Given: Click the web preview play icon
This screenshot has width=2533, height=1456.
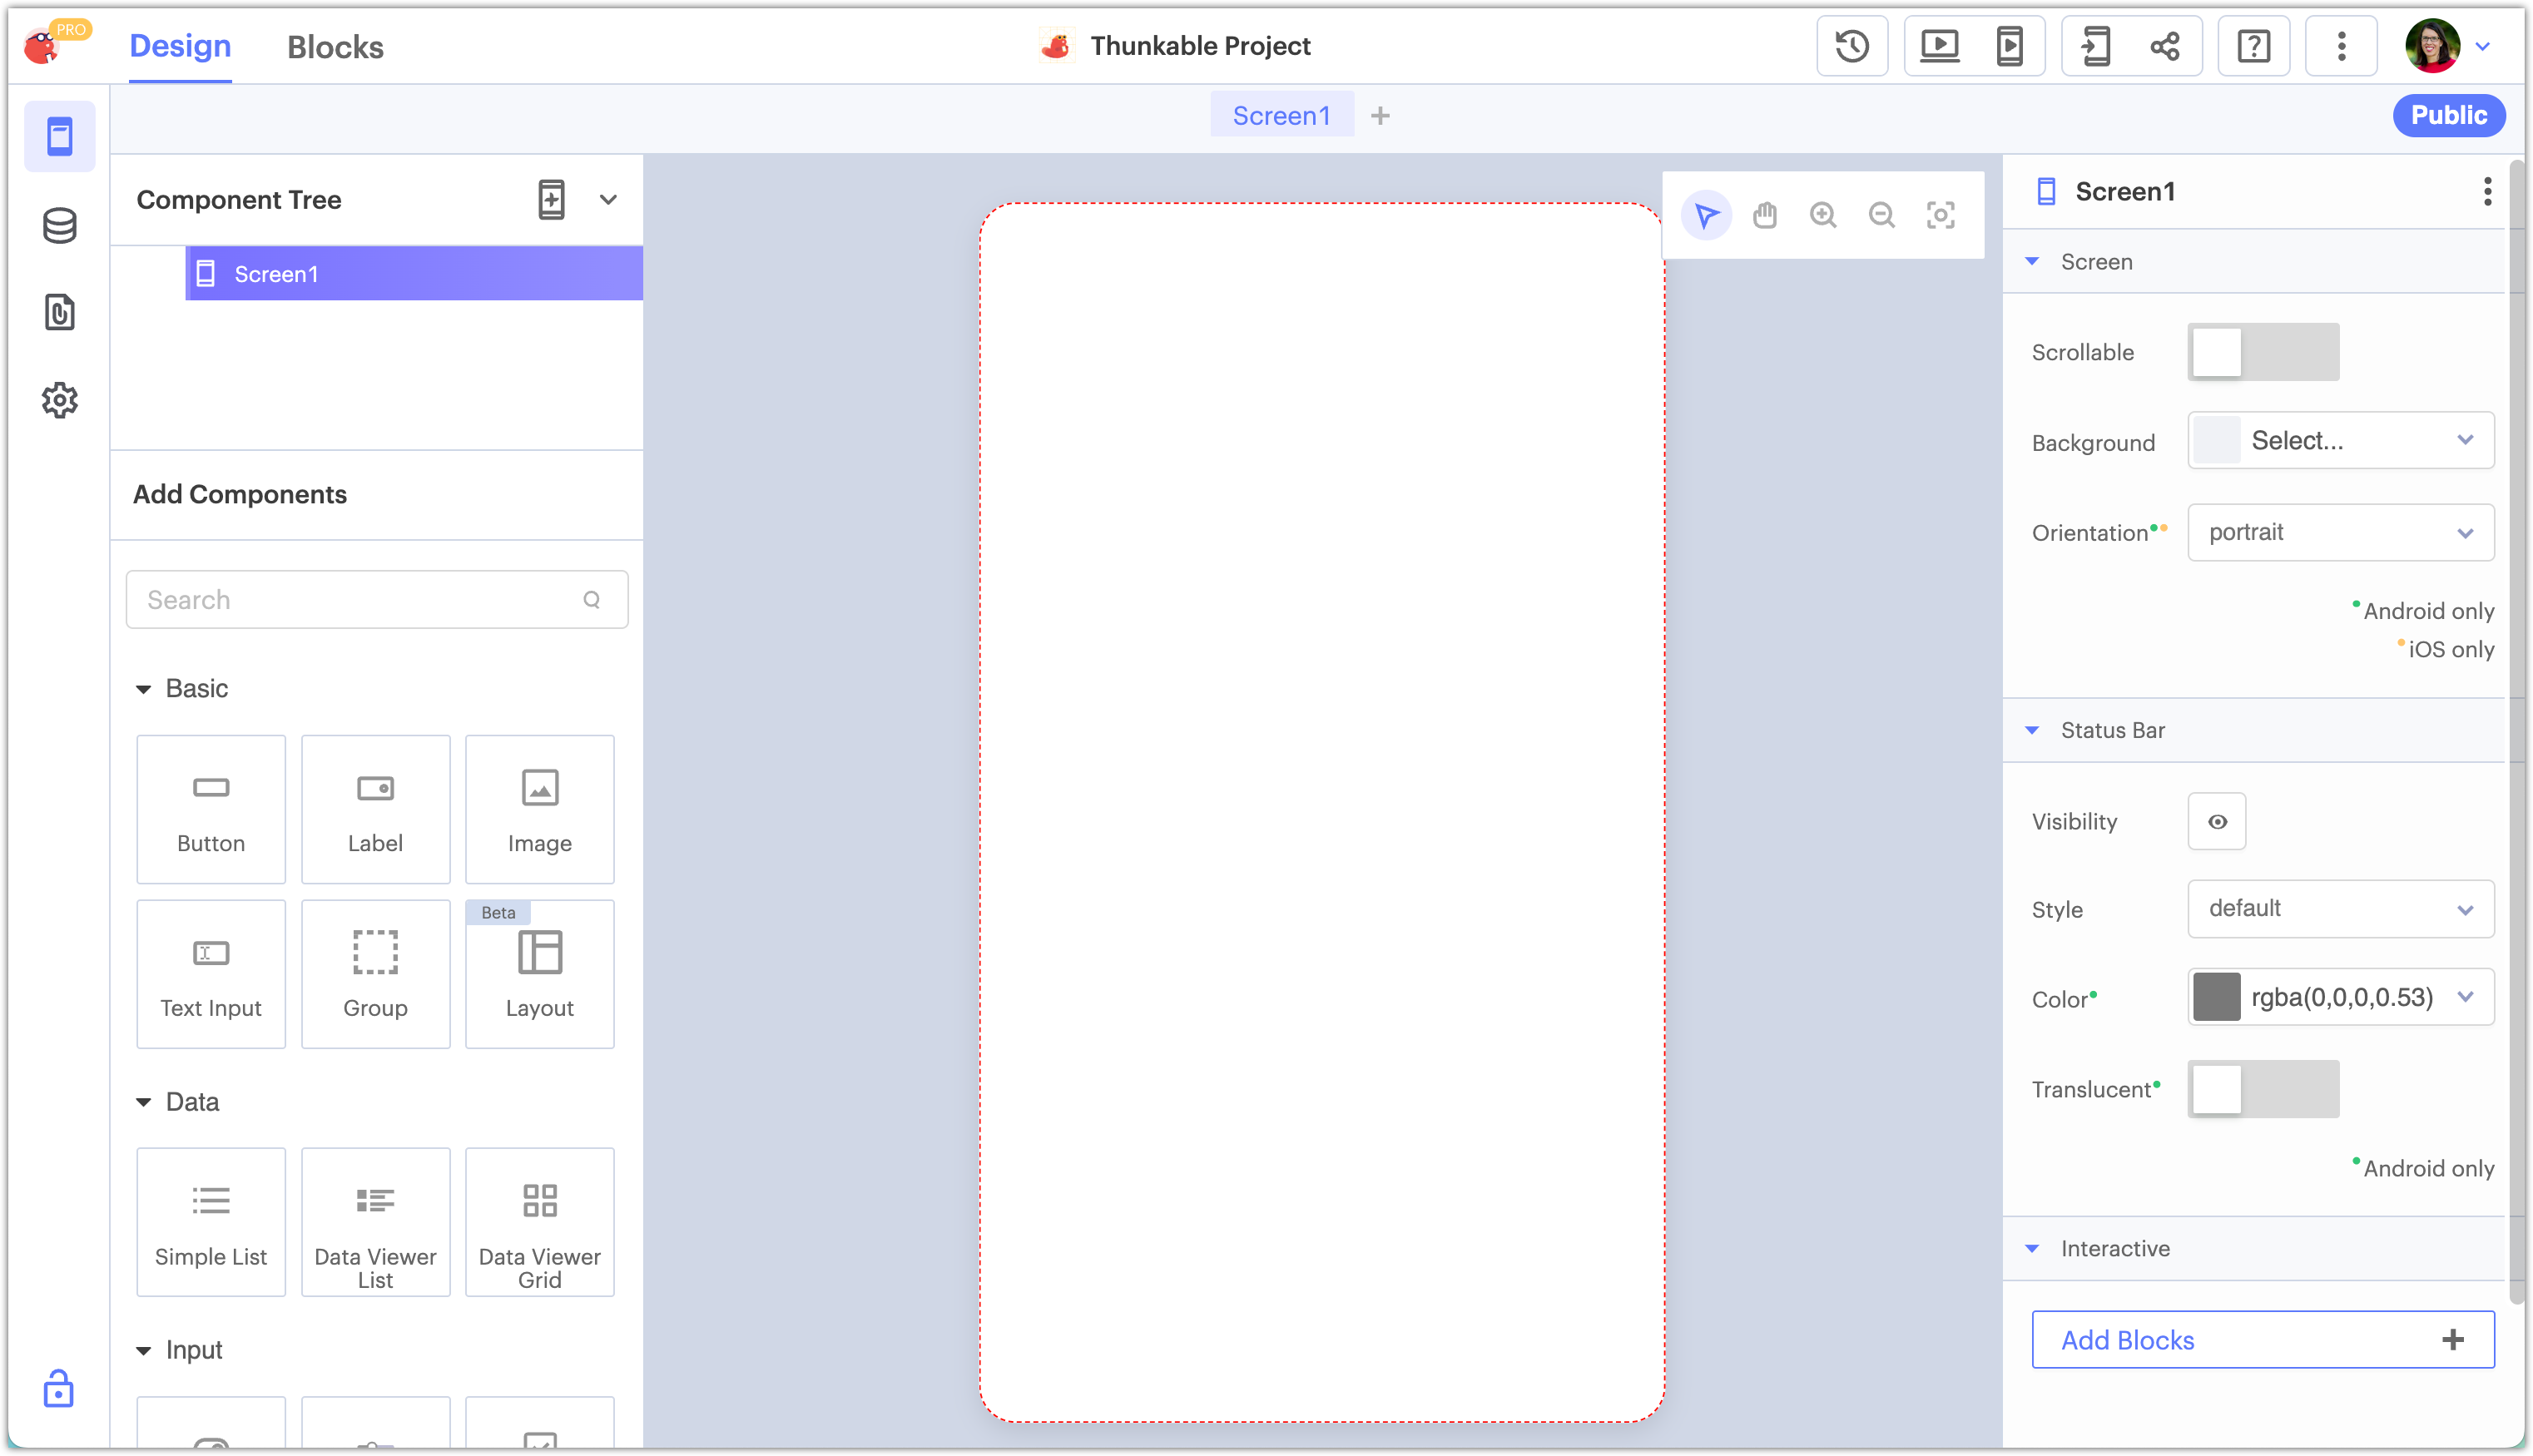Looking at the screenshot, I should pyautogui.click(x=1939, y=46).
